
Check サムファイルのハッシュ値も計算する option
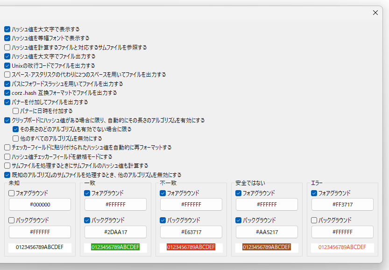click(7, 165)
